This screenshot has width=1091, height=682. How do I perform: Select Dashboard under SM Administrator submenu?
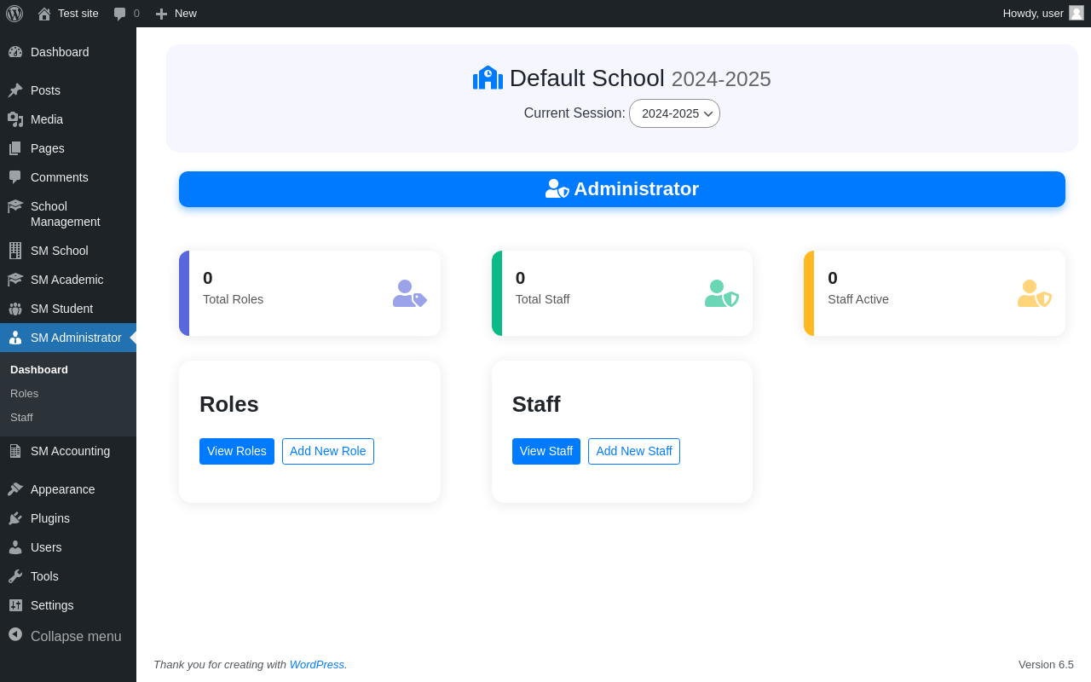pos(39,370)
